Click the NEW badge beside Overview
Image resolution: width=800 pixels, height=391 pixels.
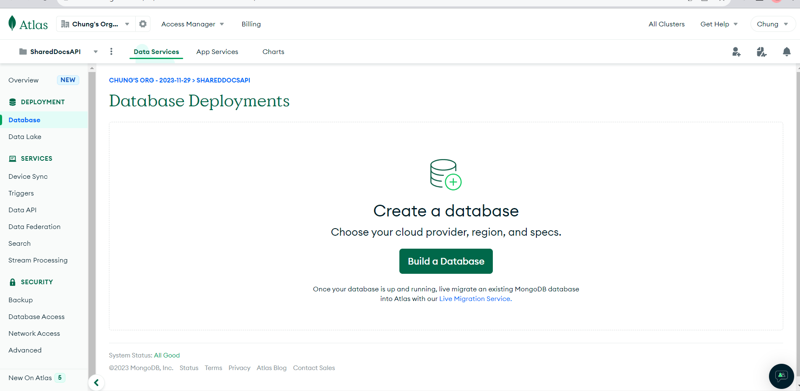68,80
